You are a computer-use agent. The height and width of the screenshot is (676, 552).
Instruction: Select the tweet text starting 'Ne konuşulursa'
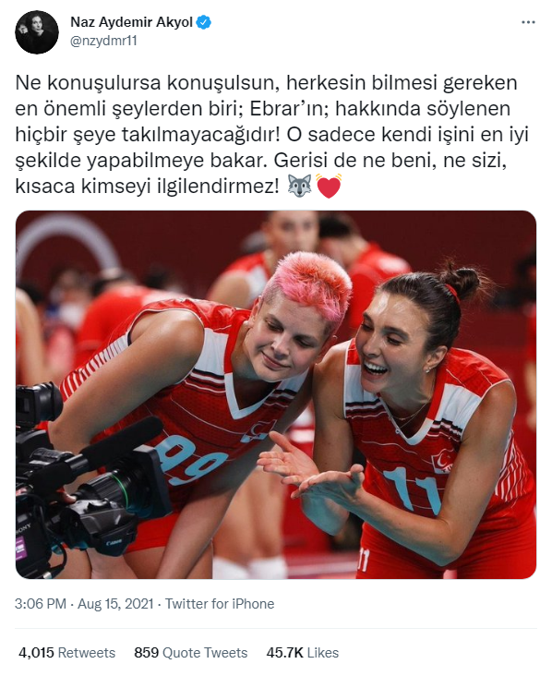point(271,135)
